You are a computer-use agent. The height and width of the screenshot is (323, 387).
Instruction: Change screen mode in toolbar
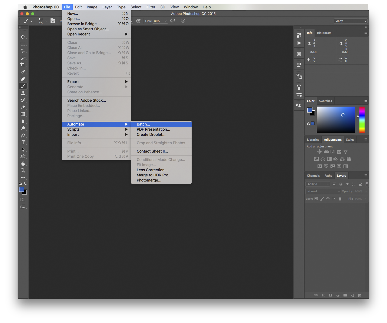point(23,207)
